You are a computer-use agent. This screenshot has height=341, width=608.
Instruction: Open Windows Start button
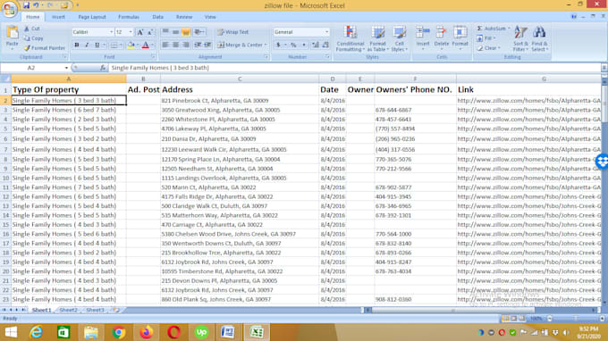(x=11, y=332)
